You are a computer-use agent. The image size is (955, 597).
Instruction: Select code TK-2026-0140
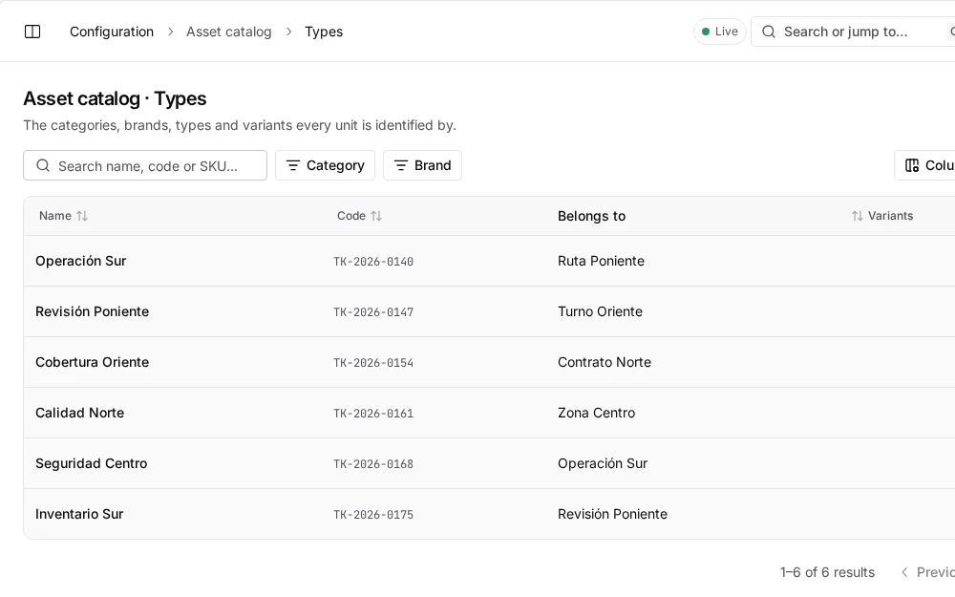coord(373,262)
